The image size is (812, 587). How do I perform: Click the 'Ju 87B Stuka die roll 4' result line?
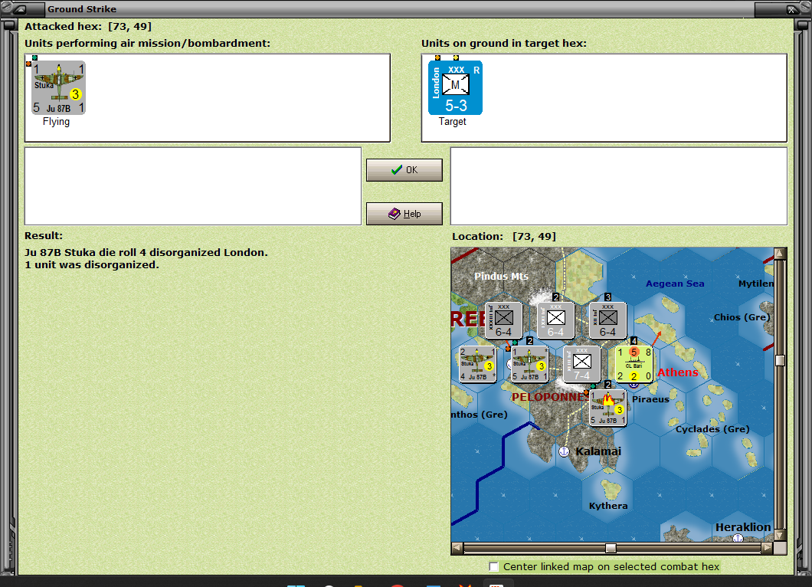(146, 252)
